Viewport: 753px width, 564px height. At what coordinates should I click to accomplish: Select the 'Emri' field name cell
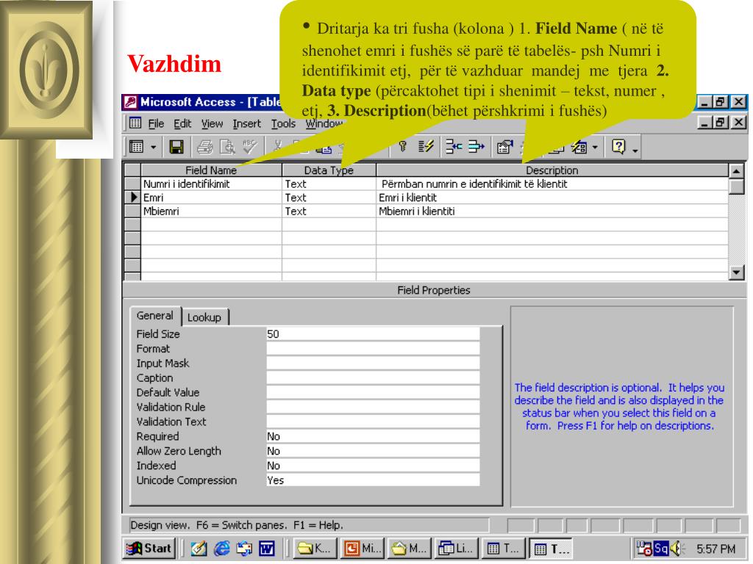(x=211, y=198)
